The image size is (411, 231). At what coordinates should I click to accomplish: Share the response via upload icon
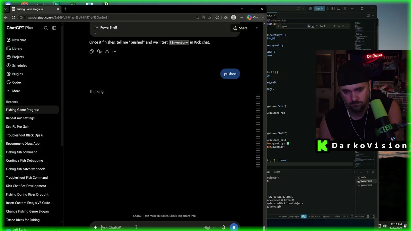tap(107, 51)
